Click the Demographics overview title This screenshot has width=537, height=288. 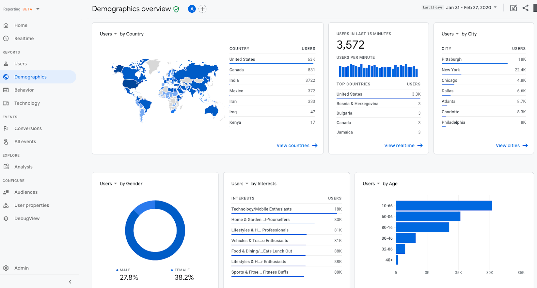[x=131, y=9]
